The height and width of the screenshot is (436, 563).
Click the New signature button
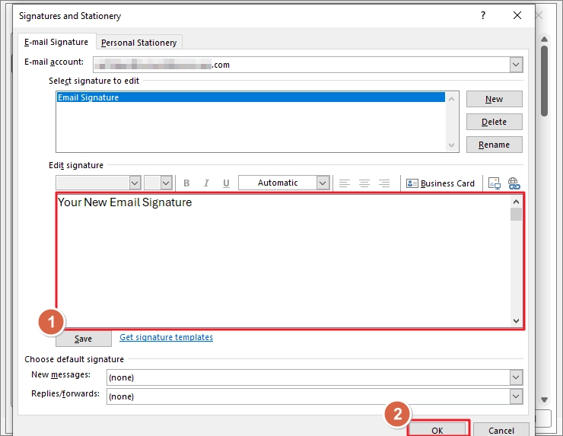[x=494, y=99]
